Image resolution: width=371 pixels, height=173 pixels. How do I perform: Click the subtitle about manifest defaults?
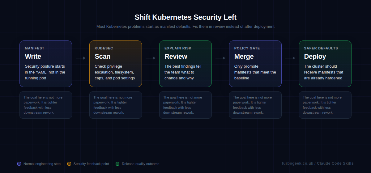[x=185, y=27]
